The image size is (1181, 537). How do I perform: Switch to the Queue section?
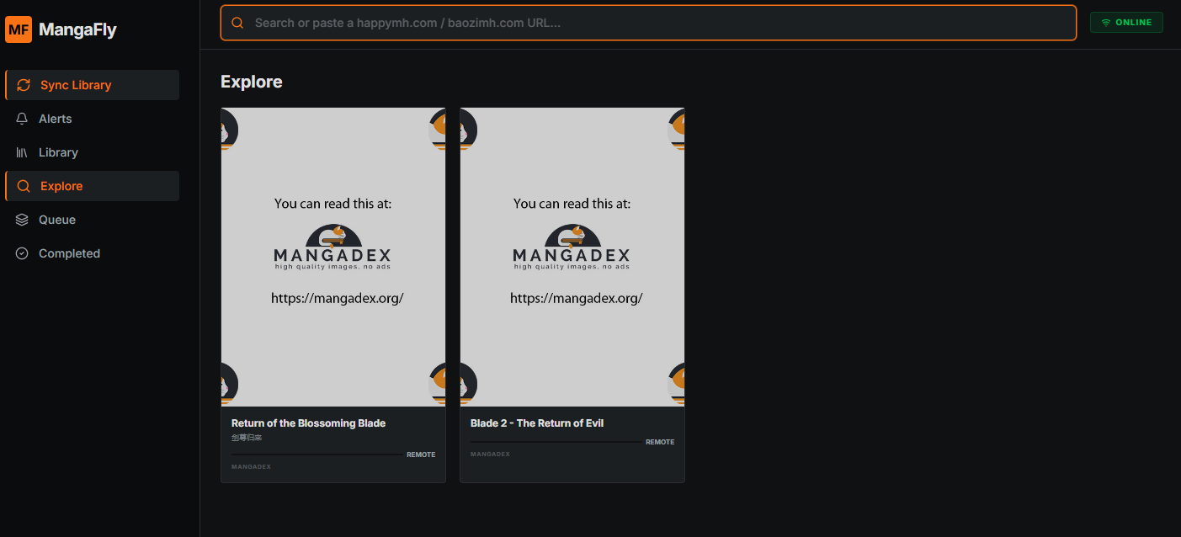[56, 219]
